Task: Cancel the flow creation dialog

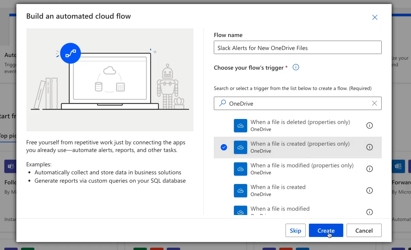Action: pos(364,230)
